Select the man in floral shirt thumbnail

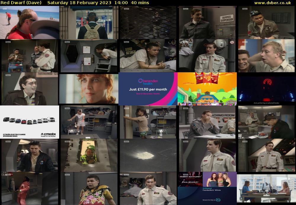click(89, 188)
